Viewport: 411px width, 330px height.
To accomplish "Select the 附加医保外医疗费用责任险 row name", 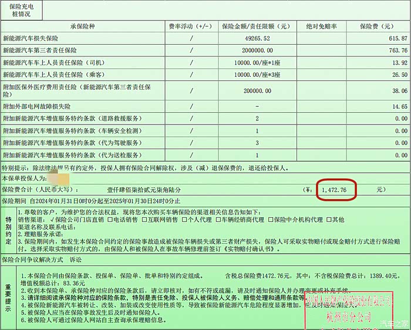I will click(77, 90).
